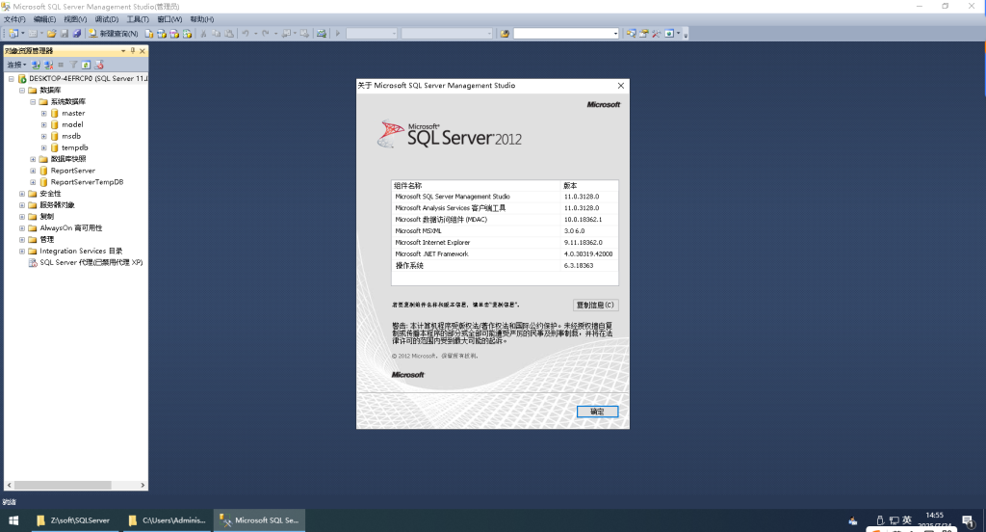Click the web browser globe toolbar icon
986x532 pixels.
670,34
